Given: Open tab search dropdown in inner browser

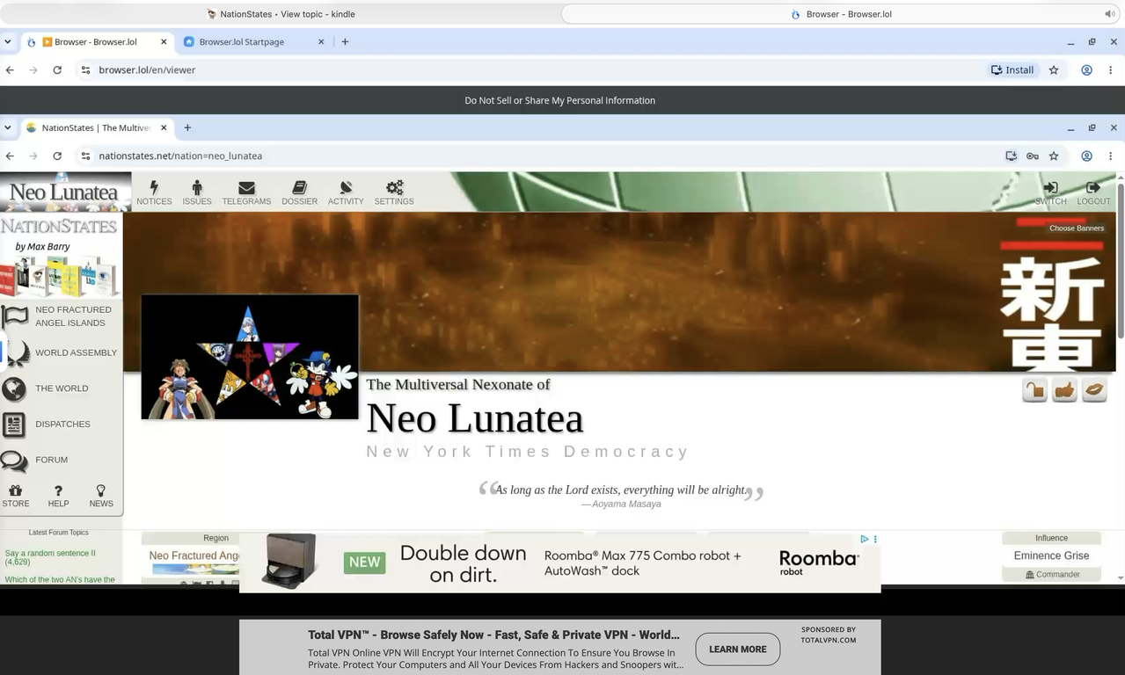Looking at the screenshot, I should 8,127.
